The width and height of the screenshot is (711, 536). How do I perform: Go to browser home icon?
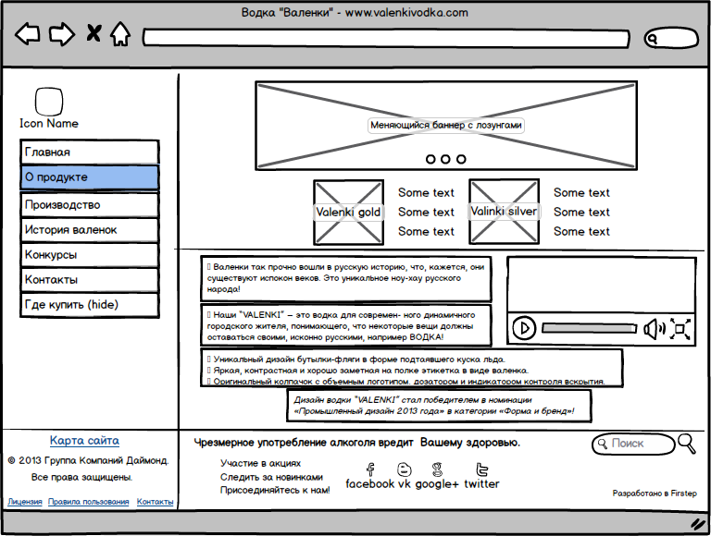click(120, 34)
